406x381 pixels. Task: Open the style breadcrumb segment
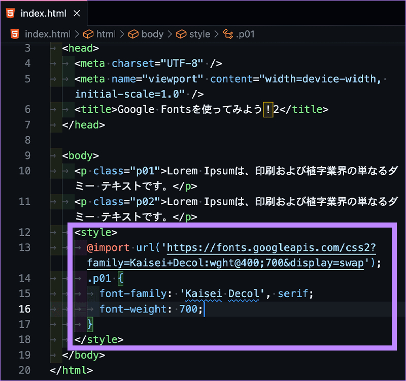(199, 35)
